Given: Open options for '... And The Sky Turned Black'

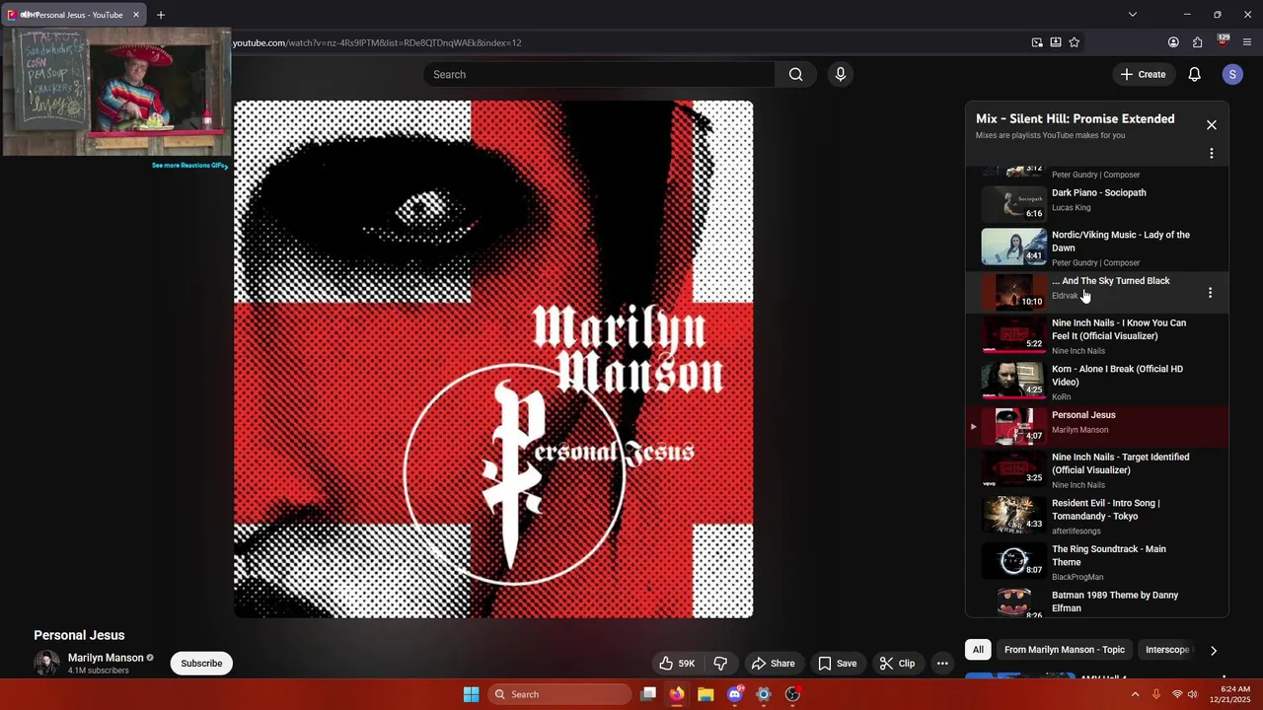Looking at the screenshot, I should 1210,293.
